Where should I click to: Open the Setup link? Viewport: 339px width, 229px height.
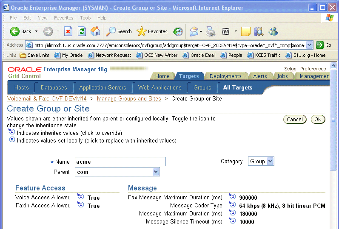290,69
